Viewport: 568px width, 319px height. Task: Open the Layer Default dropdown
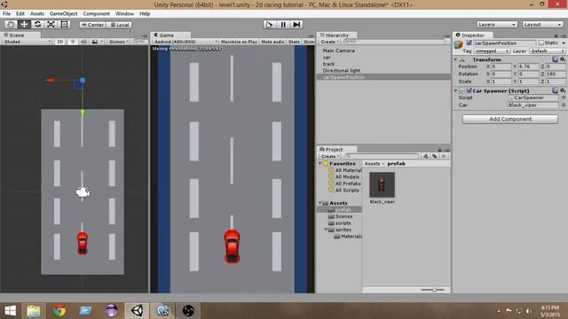[547, 51]
